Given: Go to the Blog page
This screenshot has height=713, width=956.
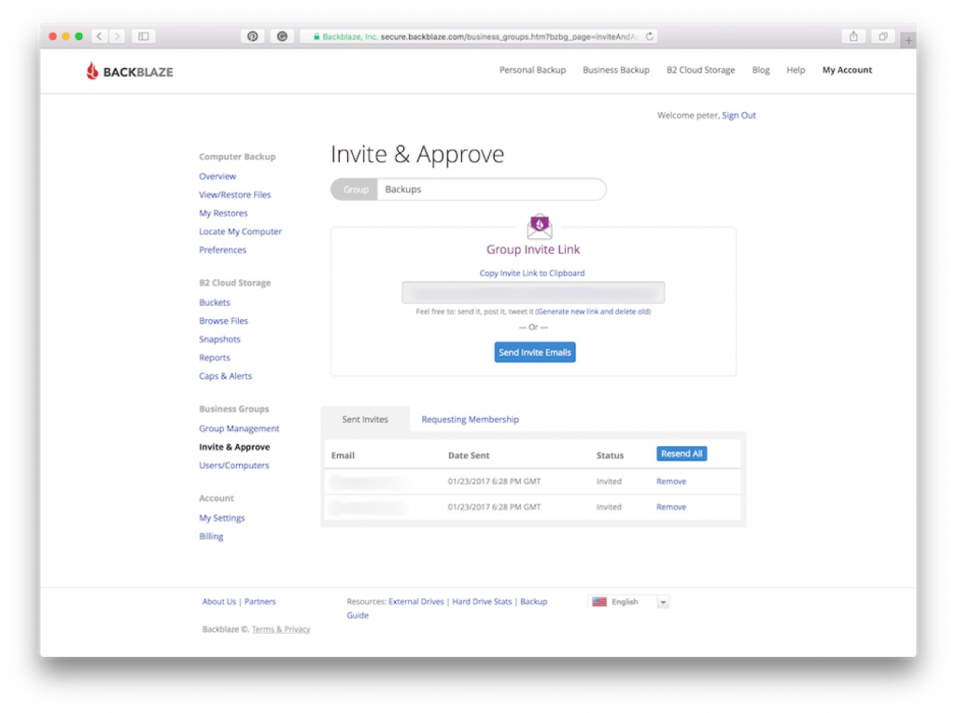Looking at the screenshot, I should 760,70.
